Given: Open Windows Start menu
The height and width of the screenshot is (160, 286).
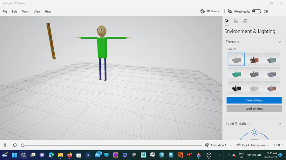Looking at the screenshot, I should pyautogui.click(x=14, y=155).
